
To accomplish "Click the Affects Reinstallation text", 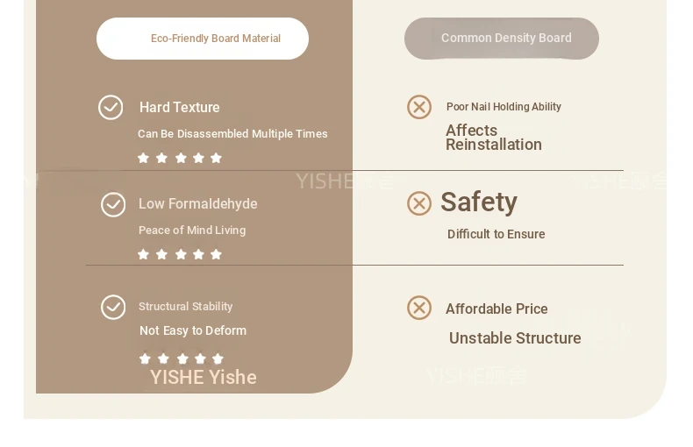I will (494, 138).
